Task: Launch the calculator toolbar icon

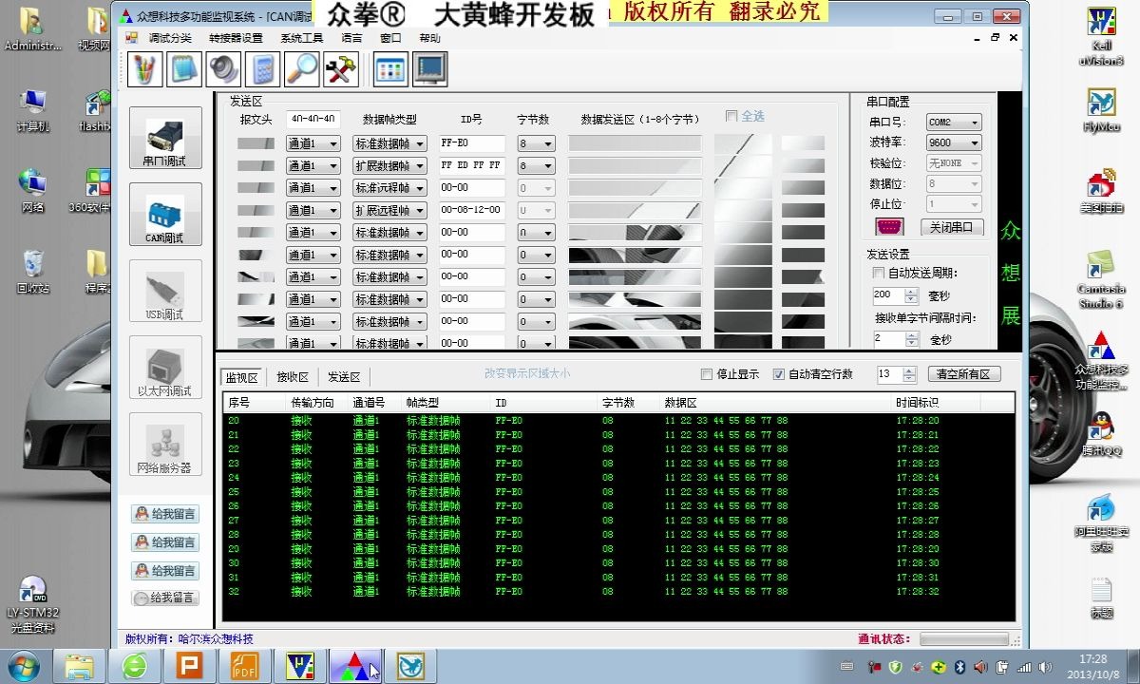Action: [x=262, y=68]
